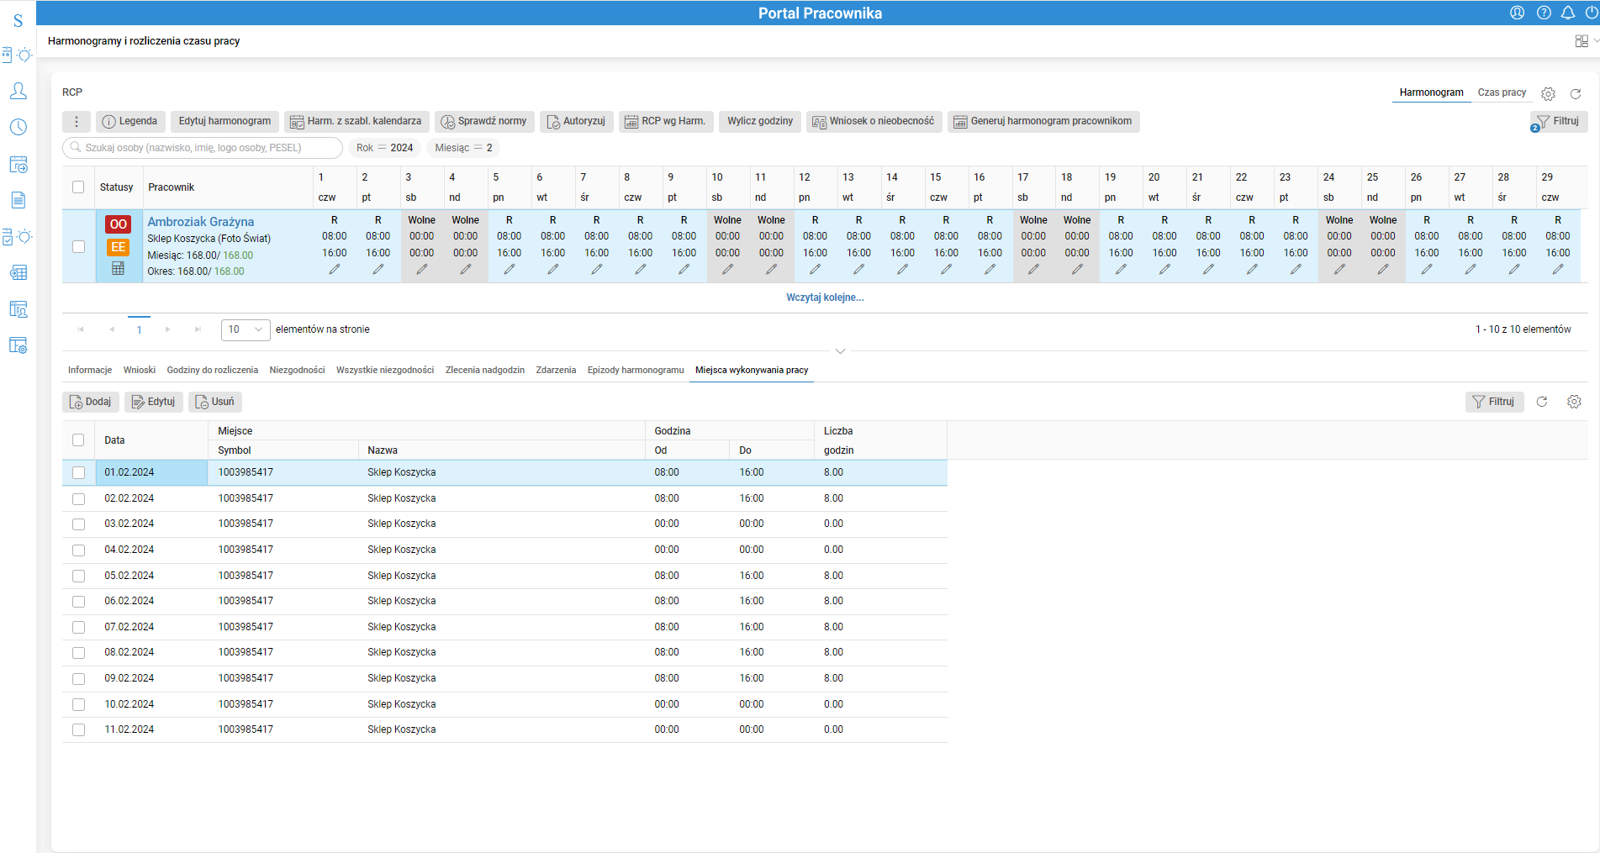Click the red OO status badge
Viewport: 1600px width, 853px height.
click(118, 224)
